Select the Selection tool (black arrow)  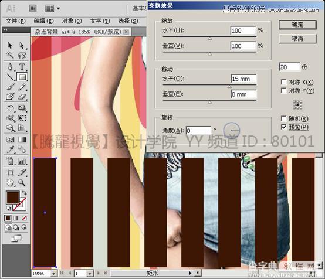tap(10, 45)
